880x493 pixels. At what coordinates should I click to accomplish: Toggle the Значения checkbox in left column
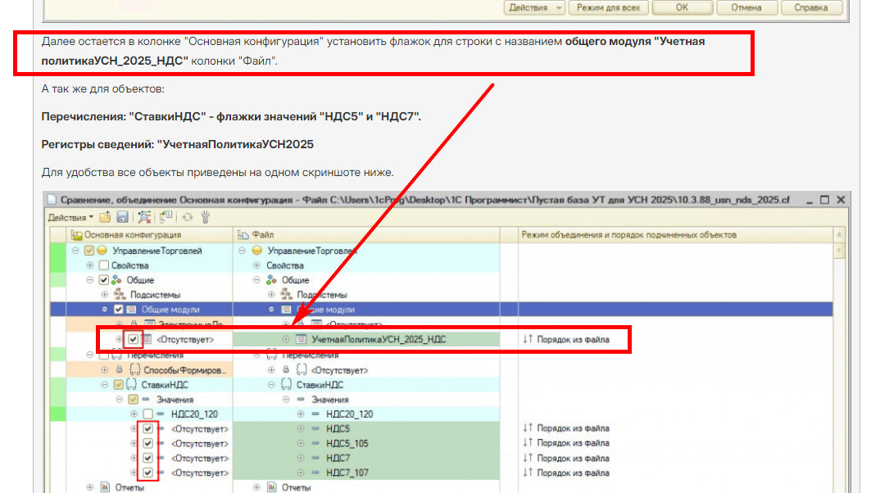coord(133,400)
